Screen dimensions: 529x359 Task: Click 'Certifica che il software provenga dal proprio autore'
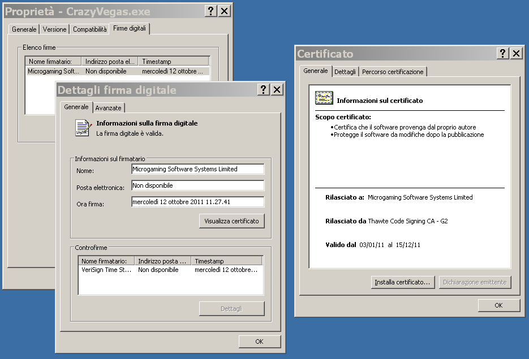coord(405,127)
